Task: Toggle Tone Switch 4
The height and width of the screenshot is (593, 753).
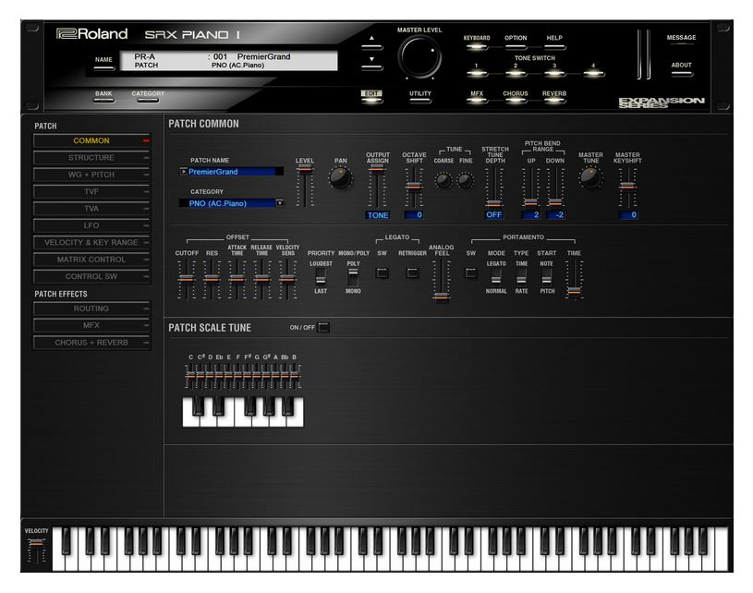Action: (593, 73)
